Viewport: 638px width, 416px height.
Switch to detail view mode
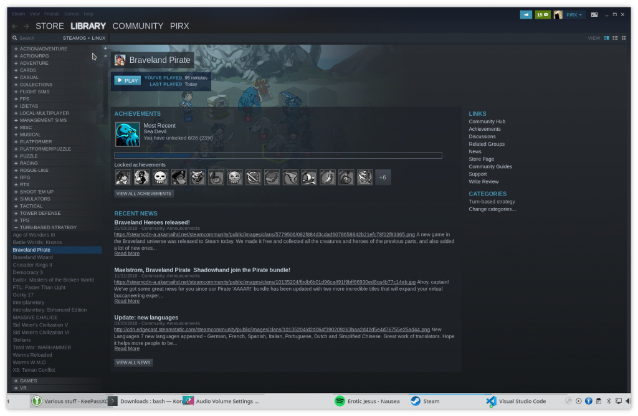(x=606, y=38)
